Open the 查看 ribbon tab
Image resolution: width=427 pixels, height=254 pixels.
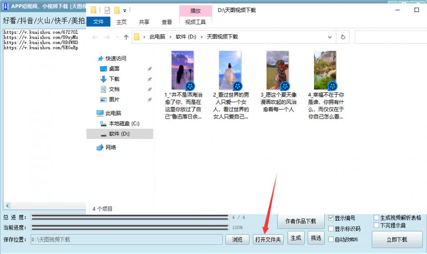pos(167,22)
